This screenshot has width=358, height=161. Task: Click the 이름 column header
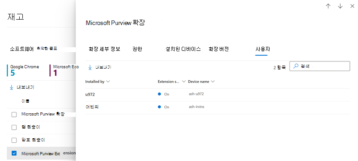pos(26,101)
